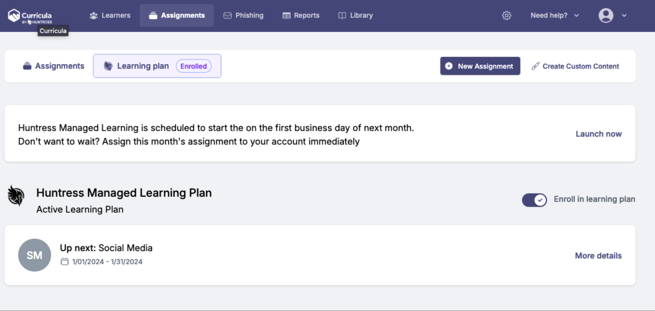Click the user profile avatar icon
This screenshot has width=655, height=311.
click(606, 15)
